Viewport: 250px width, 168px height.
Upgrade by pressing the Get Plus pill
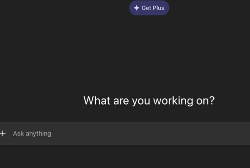point(149,8)
